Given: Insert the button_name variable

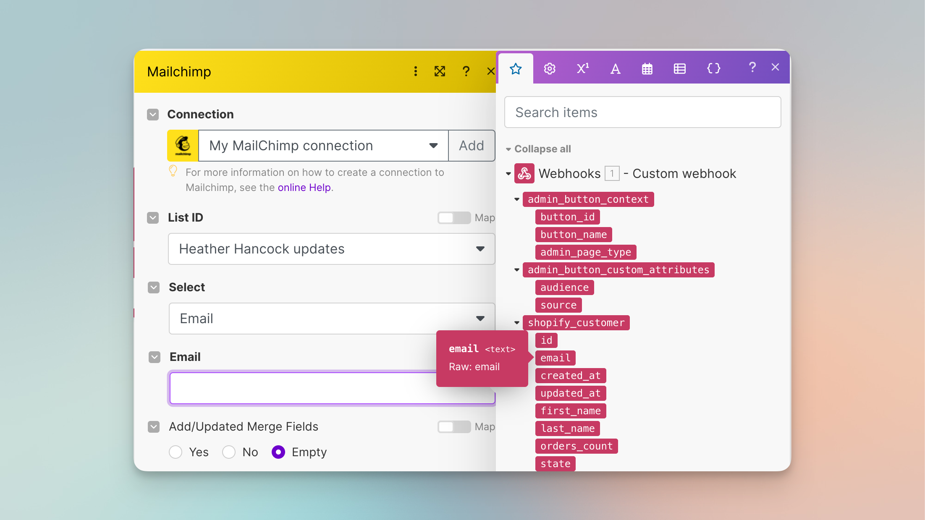Looking at the screenshot, I should (573, 235).
